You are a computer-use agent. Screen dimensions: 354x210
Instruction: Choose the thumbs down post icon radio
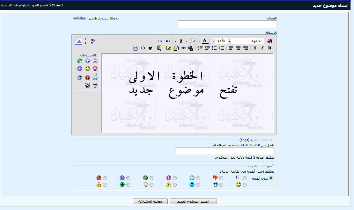click(x=221, y=178)
